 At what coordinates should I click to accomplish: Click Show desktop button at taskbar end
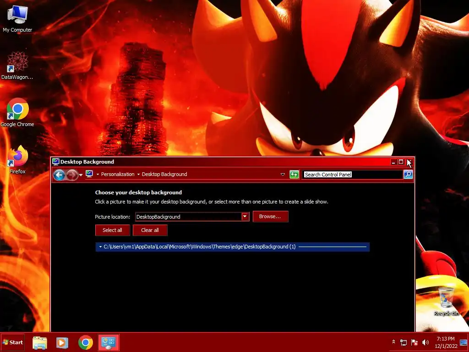point(464,342)
